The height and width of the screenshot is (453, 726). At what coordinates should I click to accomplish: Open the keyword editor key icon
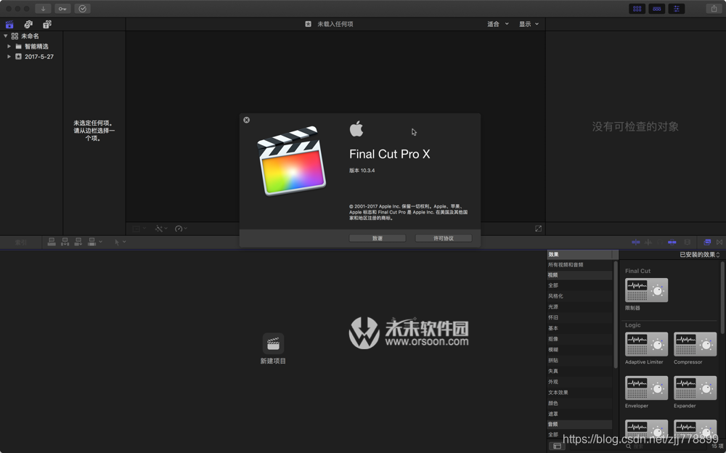coord(62,9)
